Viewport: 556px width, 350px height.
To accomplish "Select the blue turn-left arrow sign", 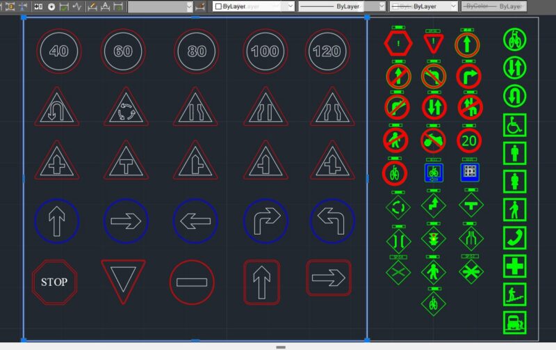I will click(x=332, y=221).
